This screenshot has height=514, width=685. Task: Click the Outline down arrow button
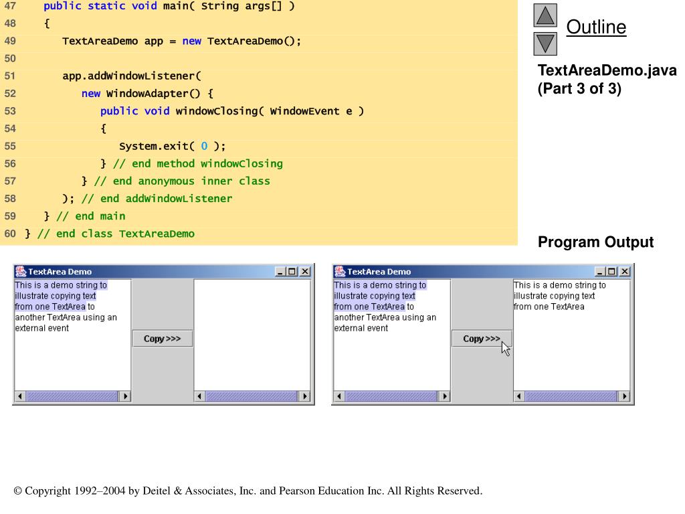[545, 44]
